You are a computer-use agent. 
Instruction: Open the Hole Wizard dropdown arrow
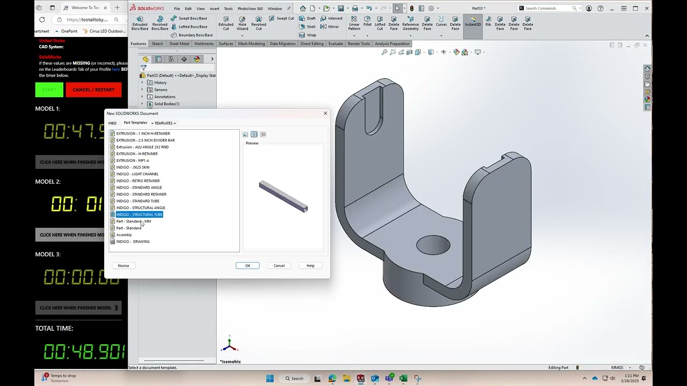[x=242, y=36]
